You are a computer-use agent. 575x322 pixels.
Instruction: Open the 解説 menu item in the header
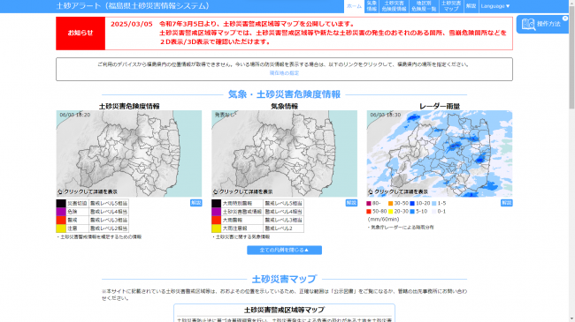pyautogui.click(x=471, y=6)
